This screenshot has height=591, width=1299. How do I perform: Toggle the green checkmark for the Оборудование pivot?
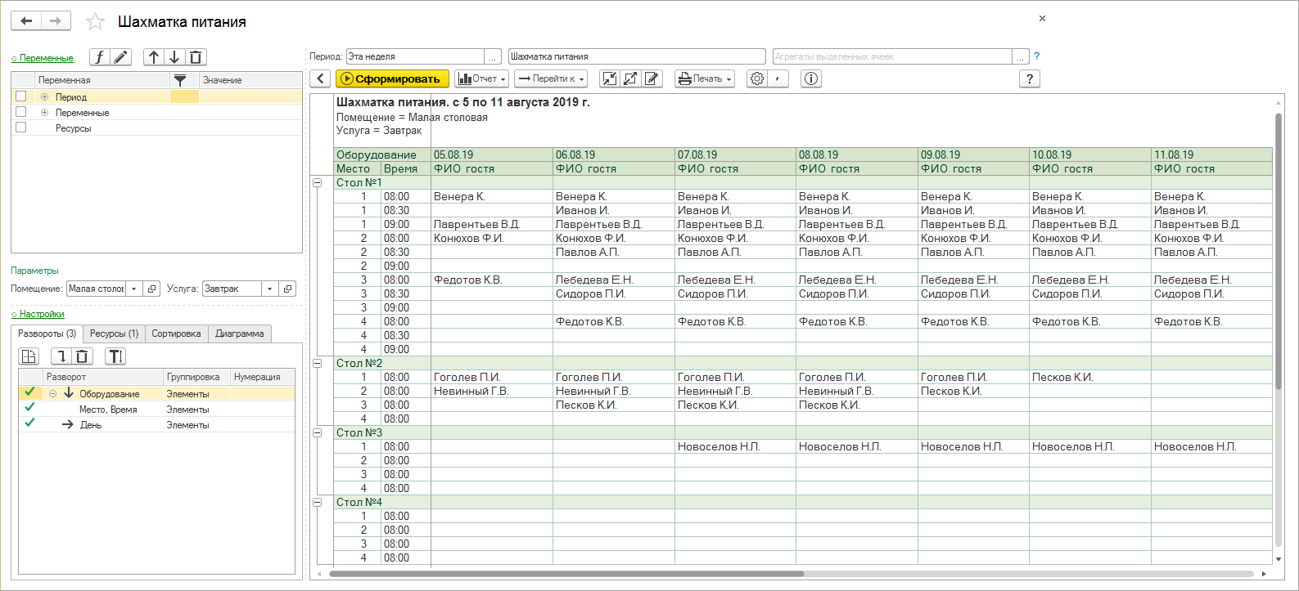coord(29,392)
